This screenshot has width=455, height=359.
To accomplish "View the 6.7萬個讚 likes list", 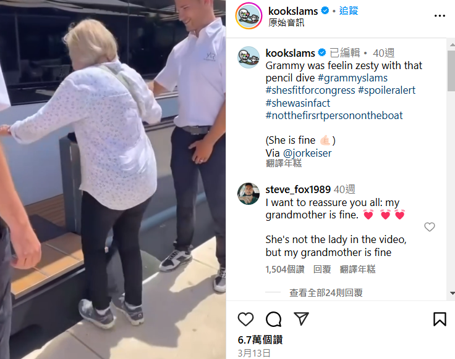I will (x=260, y=340).
